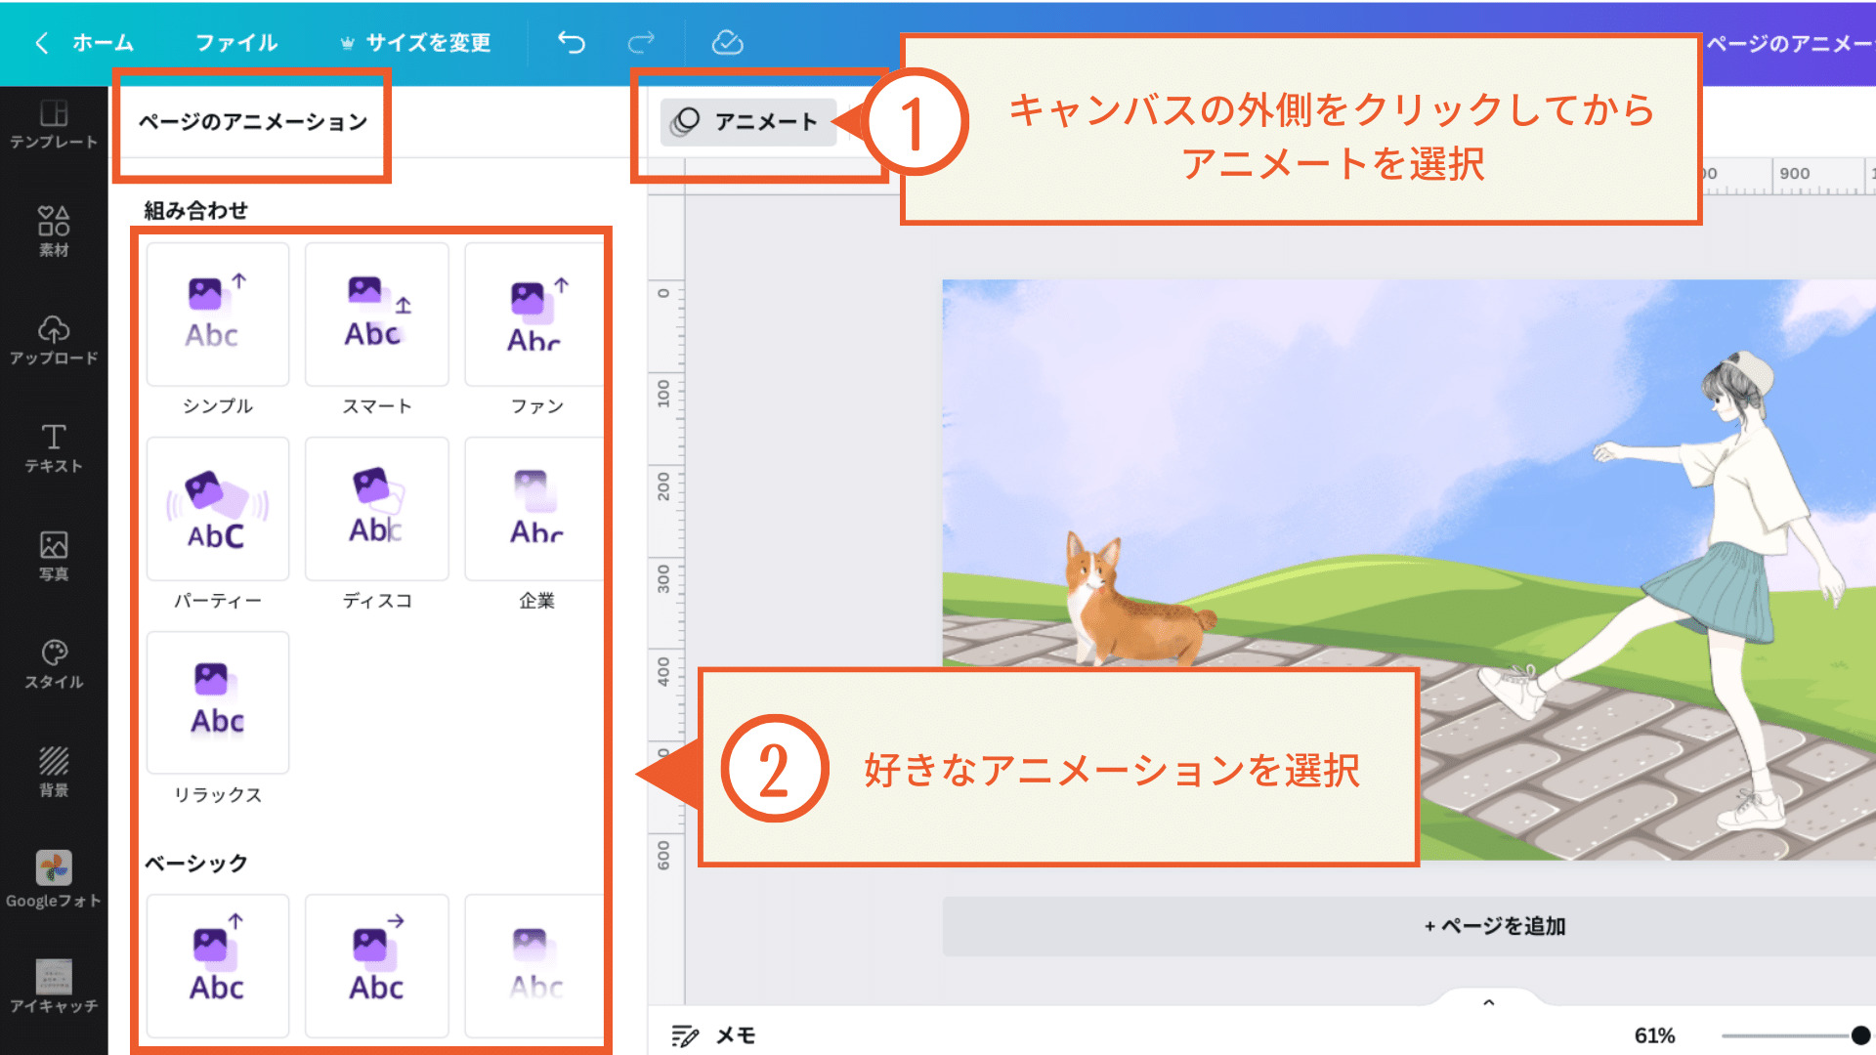
Task: Click the undo arrow icon
Action: pyautogui.click(x=572, y=42)
